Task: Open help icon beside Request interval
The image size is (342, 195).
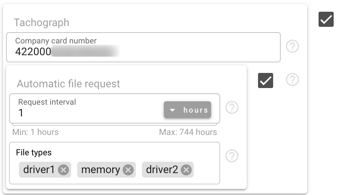Action: coord(232,107)
